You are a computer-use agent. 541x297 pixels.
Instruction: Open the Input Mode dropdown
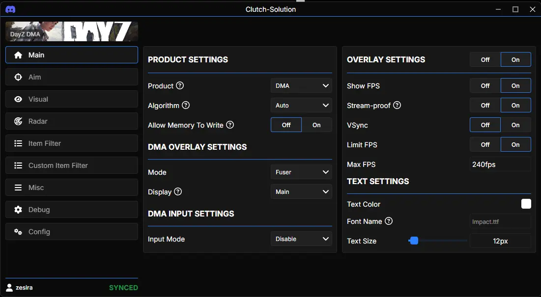[x=301, y=239]
